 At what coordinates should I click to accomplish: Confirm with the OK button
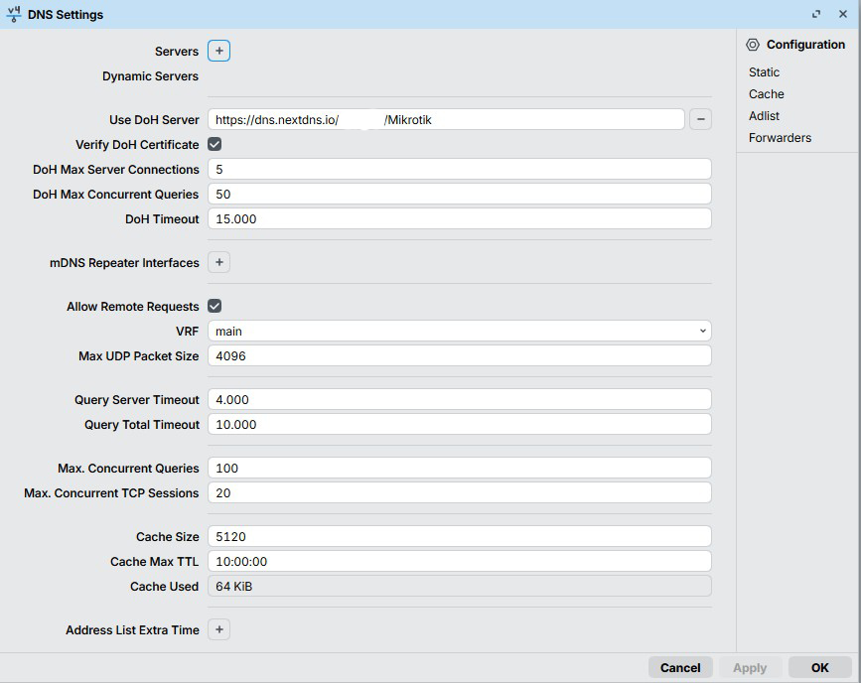click(820, 668)
